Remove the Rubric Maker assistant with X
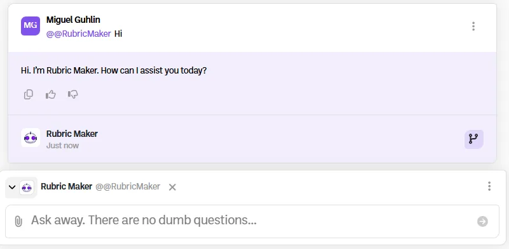This screenshot has height=249, width=509. pos(172,187)
